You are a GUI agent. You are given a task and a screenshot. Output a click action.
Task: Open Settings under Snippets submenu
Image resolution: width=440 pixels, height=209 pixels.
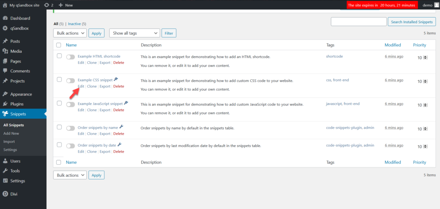[10, 150]
